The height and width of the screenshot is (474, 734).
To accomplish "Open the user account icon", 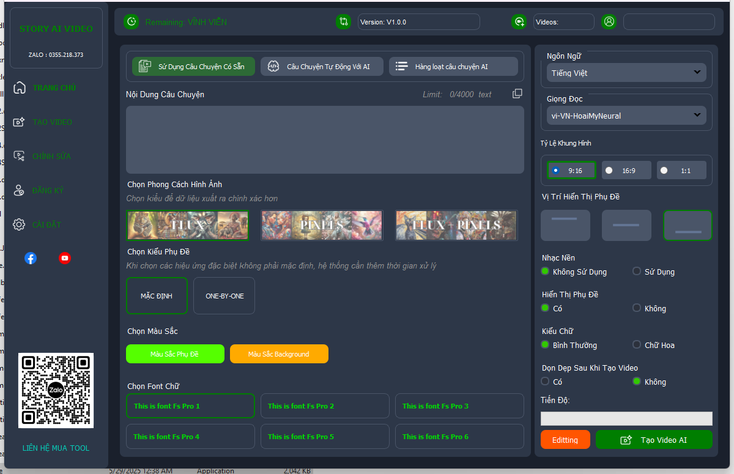I will [609, 22].
